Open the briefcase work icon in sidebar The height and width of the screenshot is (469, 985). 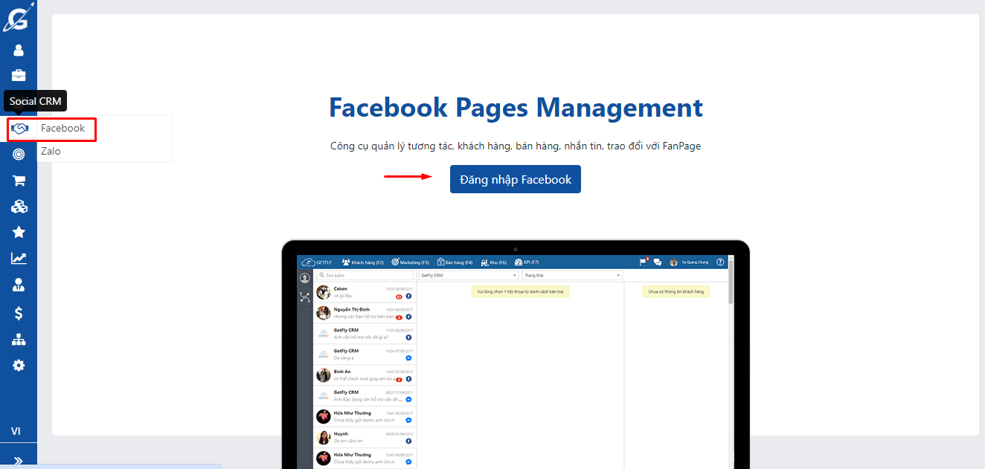(19, 75)
